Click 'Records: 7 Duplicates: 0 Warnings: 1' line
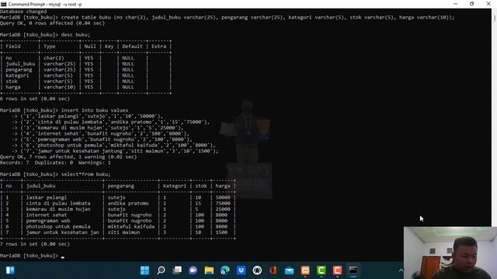Screen dimensions: 497x279 (x=55, y=163)
